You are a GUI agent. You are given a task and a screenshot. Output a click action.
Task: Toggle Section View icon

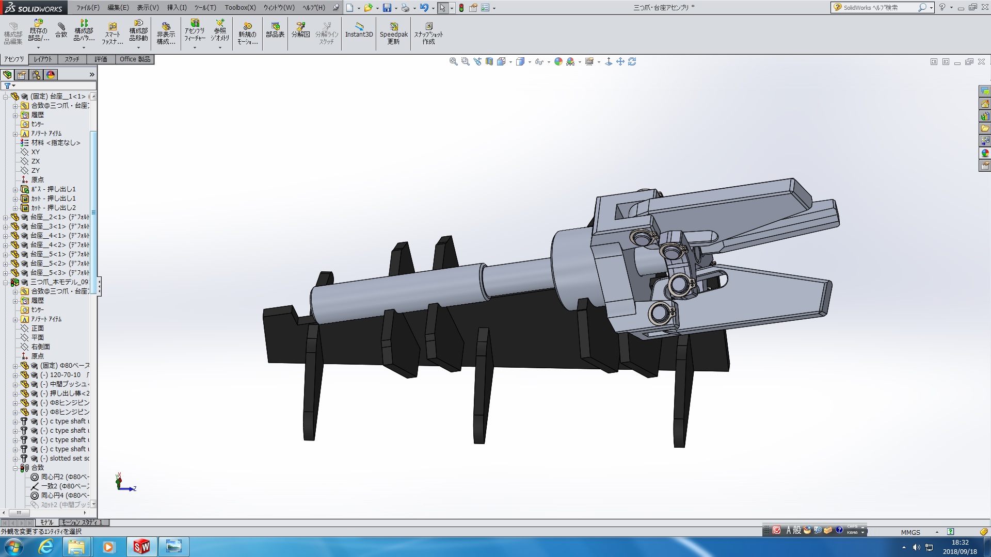489,61
